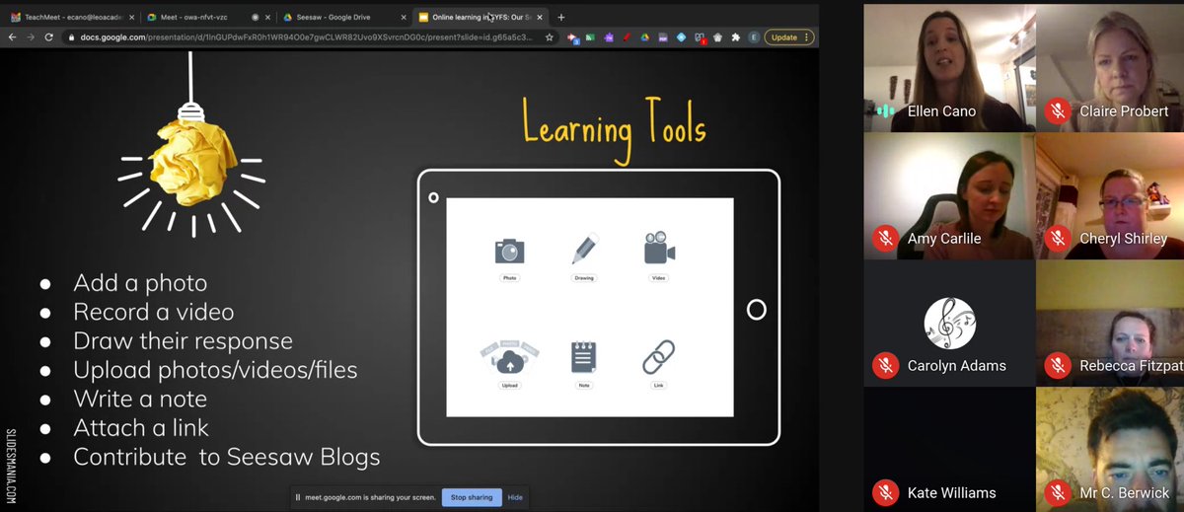1184x512 pixels.
Task: Click the blue diamond extension icon
Action: click(x=682, y=37)
